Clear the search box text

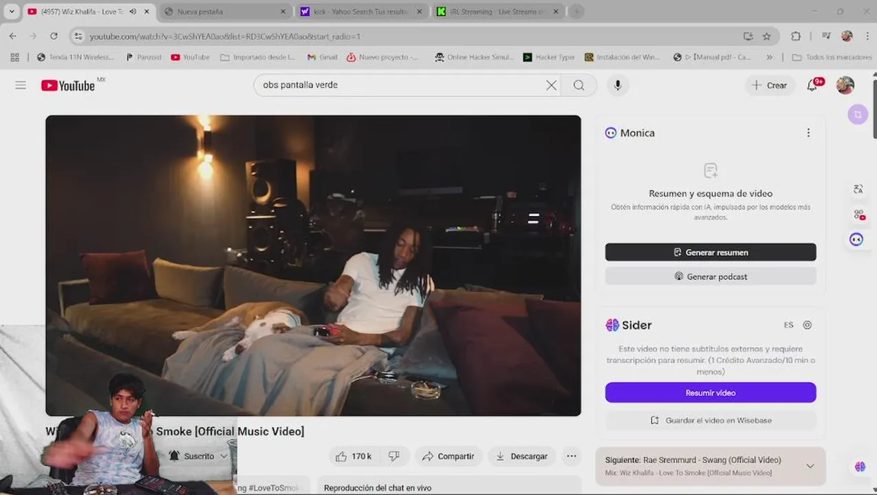551,85
